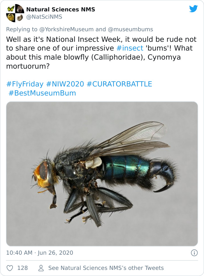Open the @YorkshireMuseum mention

[x=66, y=29]
